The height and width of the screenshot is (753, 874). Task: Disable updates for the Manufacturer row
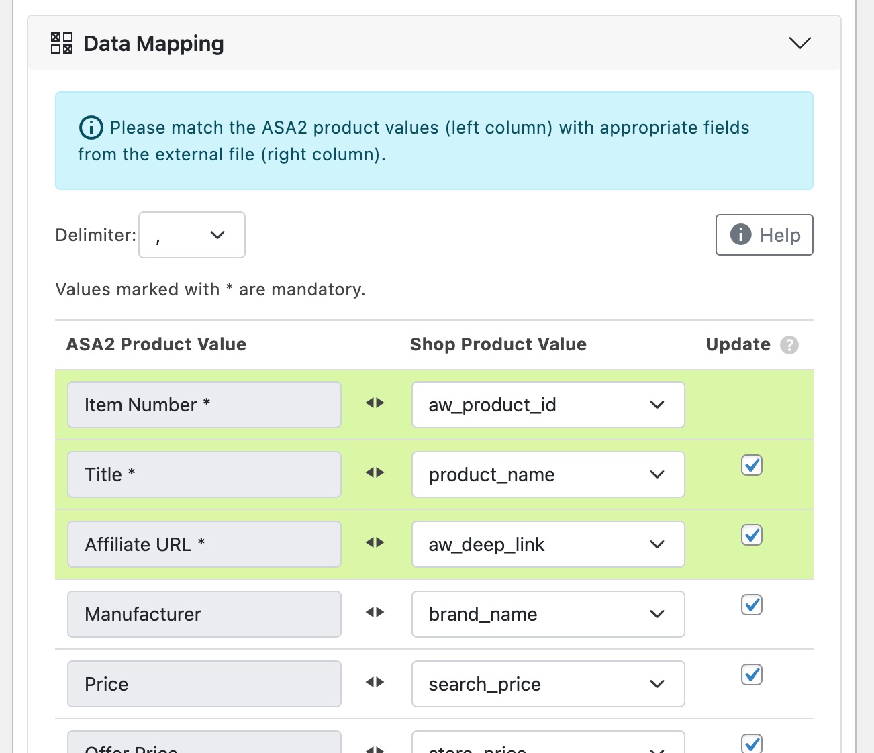click(x=752, y=605)
